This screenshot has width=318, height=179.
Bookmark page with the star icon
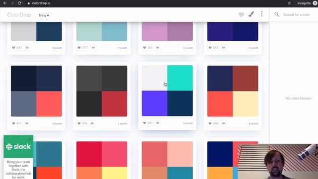click(289, 3)
